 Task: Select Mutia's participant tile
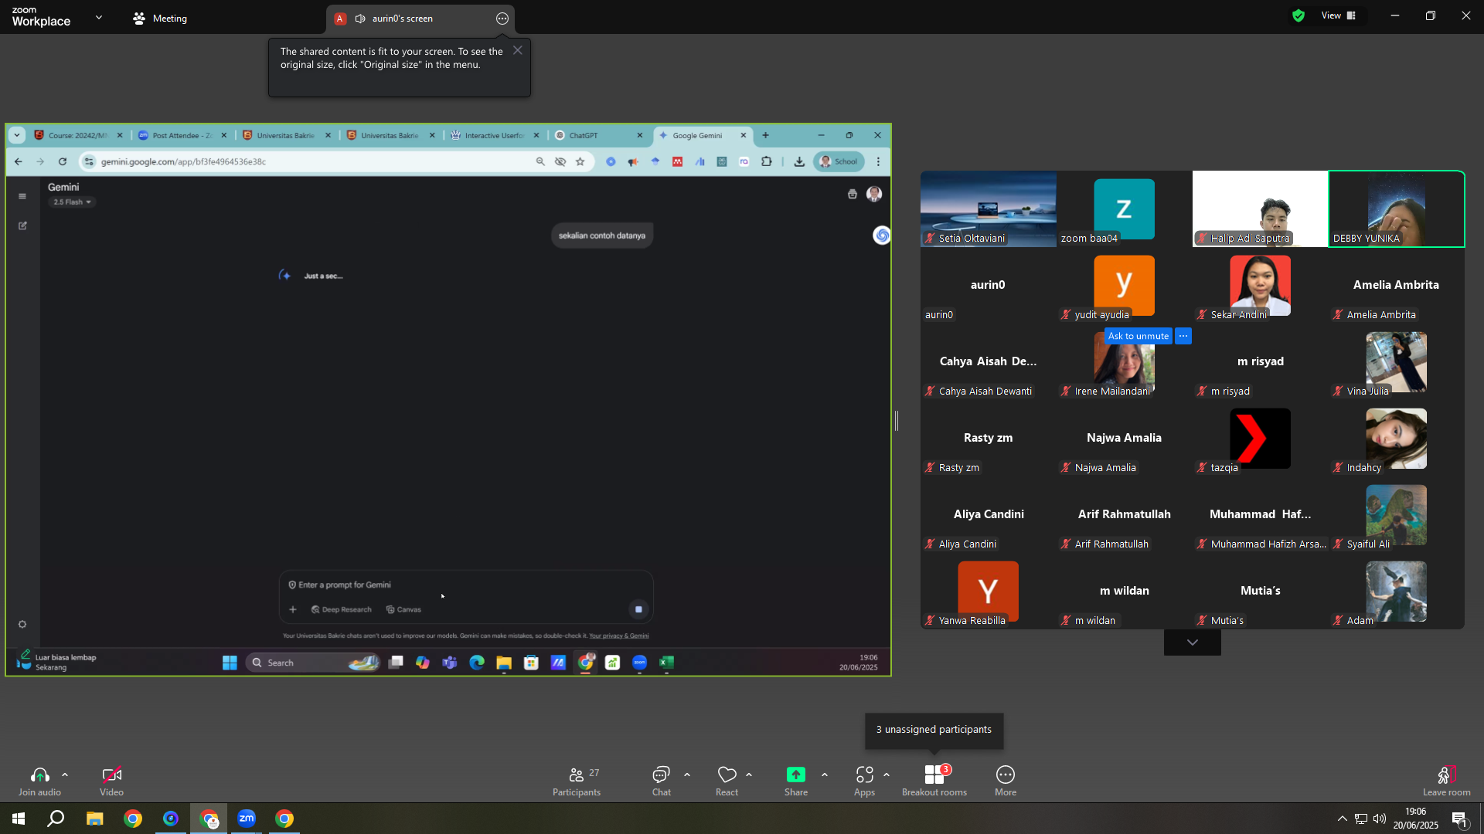(x=1260, y=591)
